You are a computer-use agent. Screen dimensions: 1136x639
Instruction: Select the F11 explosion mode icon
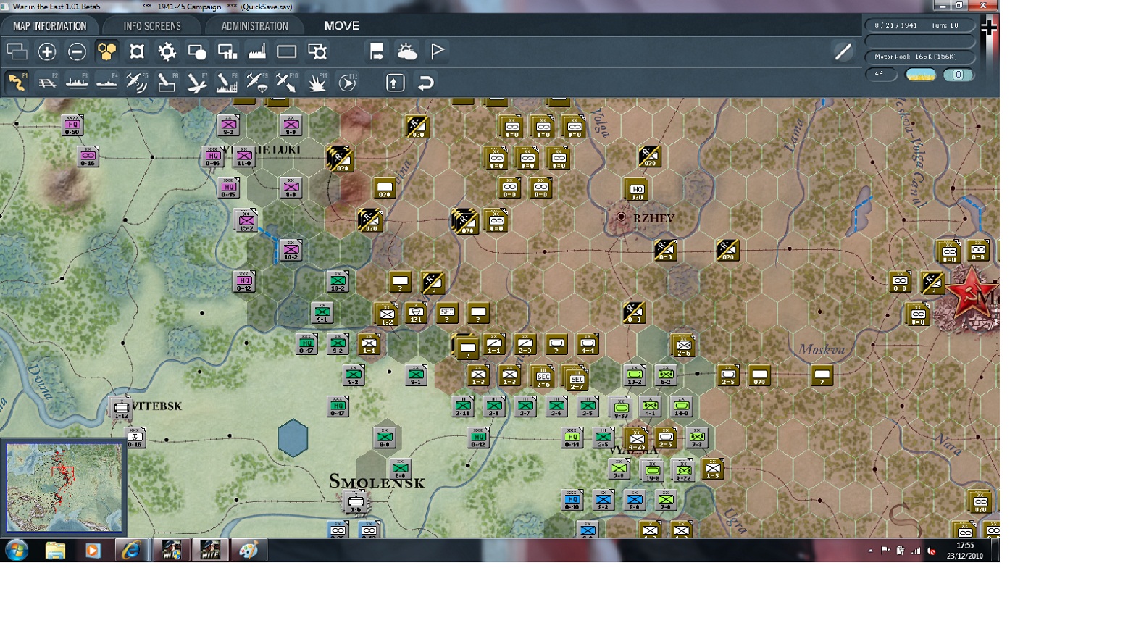pyautogui.click(x=317, y=83)
